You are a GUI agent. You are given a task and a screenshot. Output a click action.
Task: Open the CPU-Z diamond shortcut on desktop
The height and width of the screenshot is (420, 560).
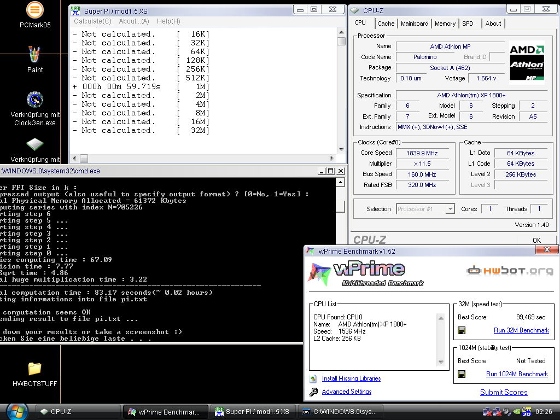[x=34, y=144]
